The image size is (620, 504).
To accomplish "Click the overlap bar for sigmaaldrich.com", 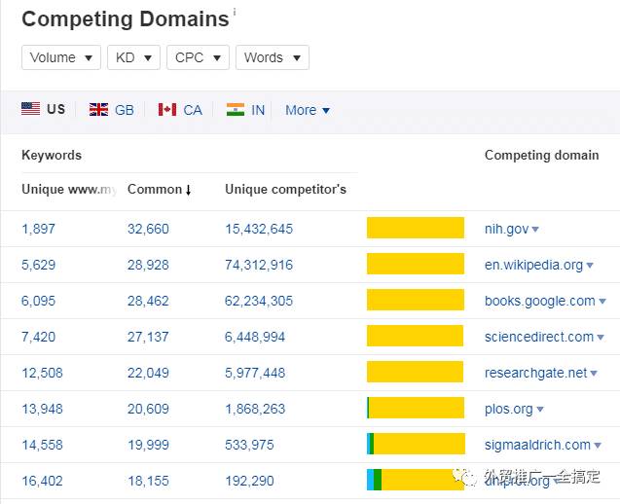I will 416,444.
